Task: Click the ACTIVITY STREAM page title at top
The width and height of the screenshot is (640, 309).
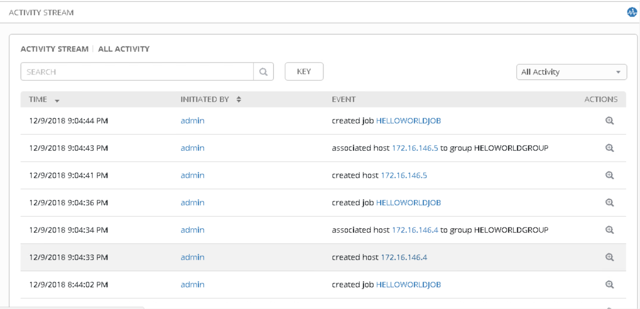Action: (41, 12)
